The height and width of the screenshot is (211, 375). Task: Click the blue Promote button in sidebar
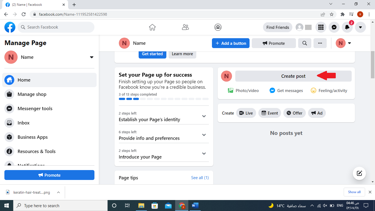(49, 175)
